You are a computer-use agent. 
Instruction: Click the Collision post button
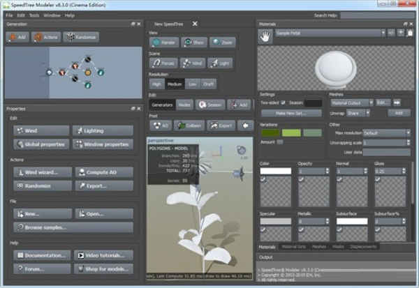(189, 126)
